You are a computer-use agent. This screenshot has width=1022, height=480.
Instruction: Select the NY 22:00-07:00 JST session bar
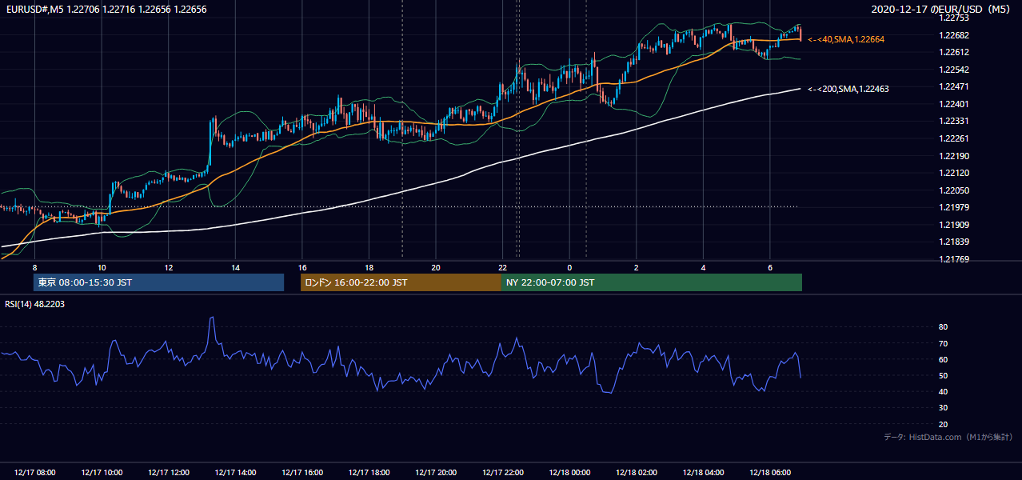pyautogui.click(x=652, y=282)
